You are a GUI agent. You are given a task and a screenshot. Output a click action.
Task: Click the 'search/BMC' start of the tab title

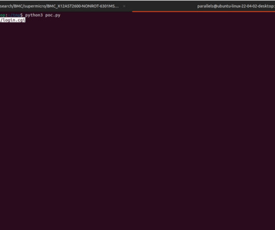click(x=11, y=6)
